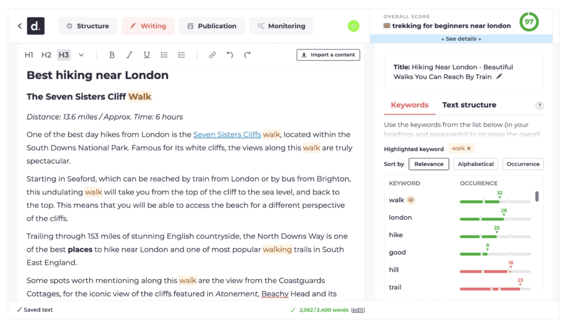This screenshot has width=562, height=324.
Task: Click the bold formatting icon
Action: click(112, 55)
